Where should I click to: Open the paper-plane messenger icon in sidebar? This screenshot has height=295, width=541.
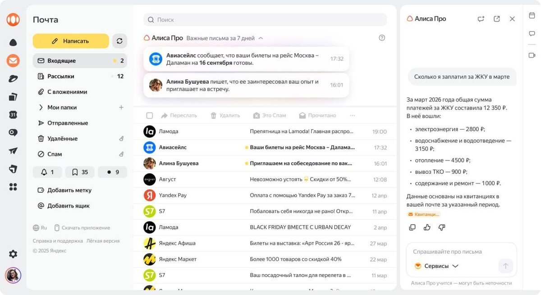pos(13,151)
